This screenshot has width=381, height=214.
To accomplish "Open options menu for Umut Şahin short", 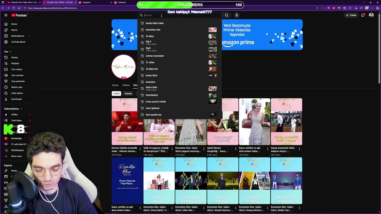I will [172, 208].
